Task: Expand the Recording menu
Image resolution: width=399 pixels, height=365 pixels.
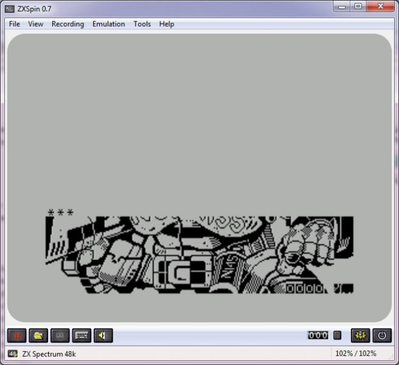Action: coord(68,24)
